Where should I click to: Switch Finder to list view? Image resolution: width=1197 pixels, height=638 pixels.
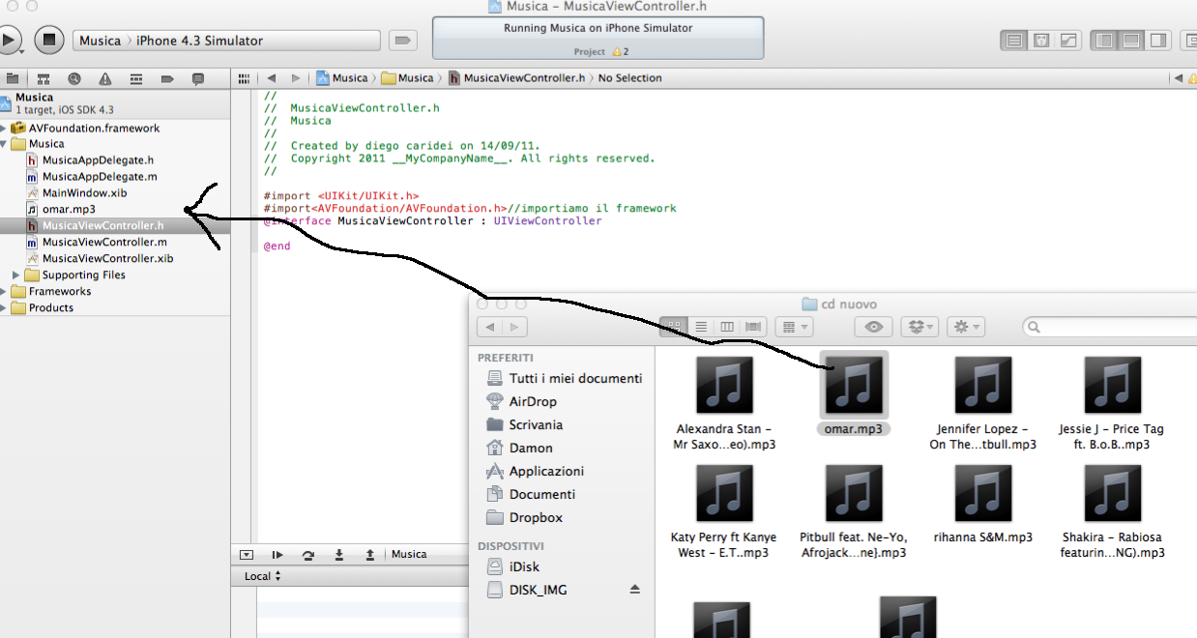pos(701,328)
